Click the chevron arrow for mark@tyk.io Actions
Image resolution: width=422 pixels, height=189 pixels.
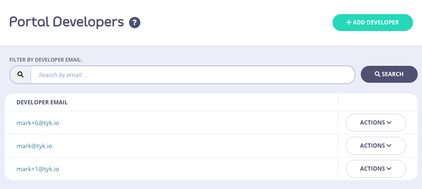[389, 146]
